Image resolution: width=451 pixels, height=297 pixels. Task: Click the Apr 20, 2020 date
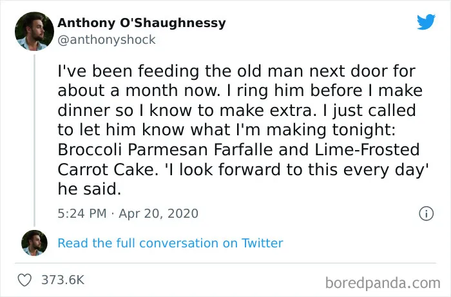click(158, 214)
